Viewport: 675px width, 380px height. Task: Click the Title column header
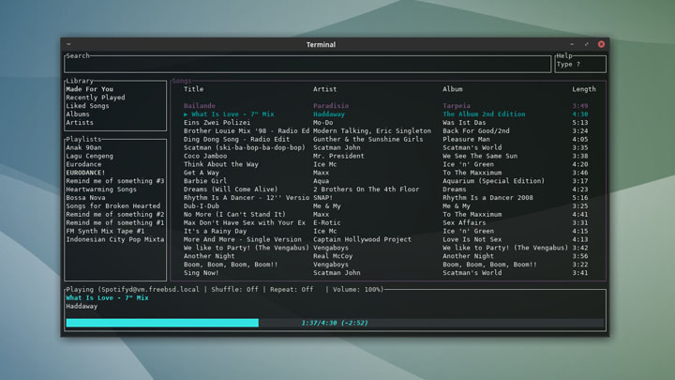pos(194,89)
